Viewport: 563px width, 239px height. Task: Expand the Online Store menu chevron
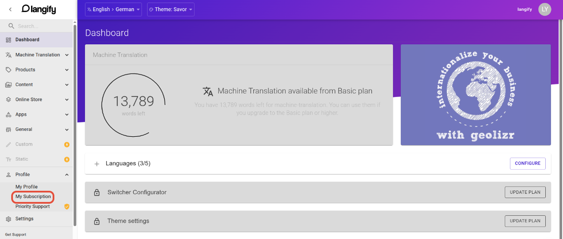coord(67,99)
